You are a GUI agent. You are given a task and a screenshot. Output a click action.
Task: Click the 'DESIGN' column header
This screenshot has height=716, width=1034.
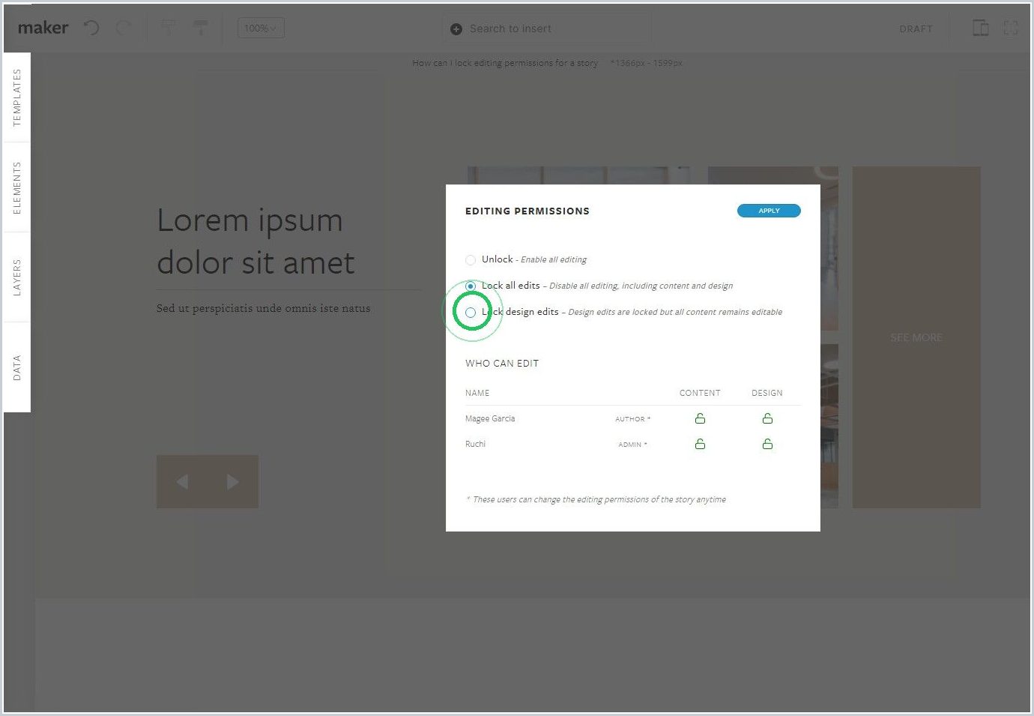tap(767, 393)
